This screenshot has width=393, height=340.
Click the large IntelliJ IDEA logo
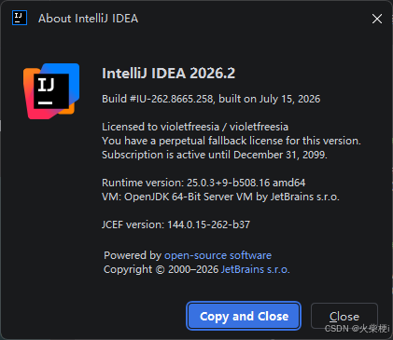(x=51, y=91)
